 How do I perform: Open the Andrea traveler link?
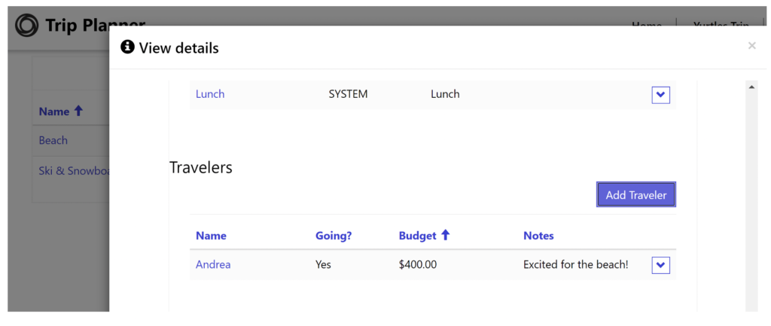click(213, 264)
